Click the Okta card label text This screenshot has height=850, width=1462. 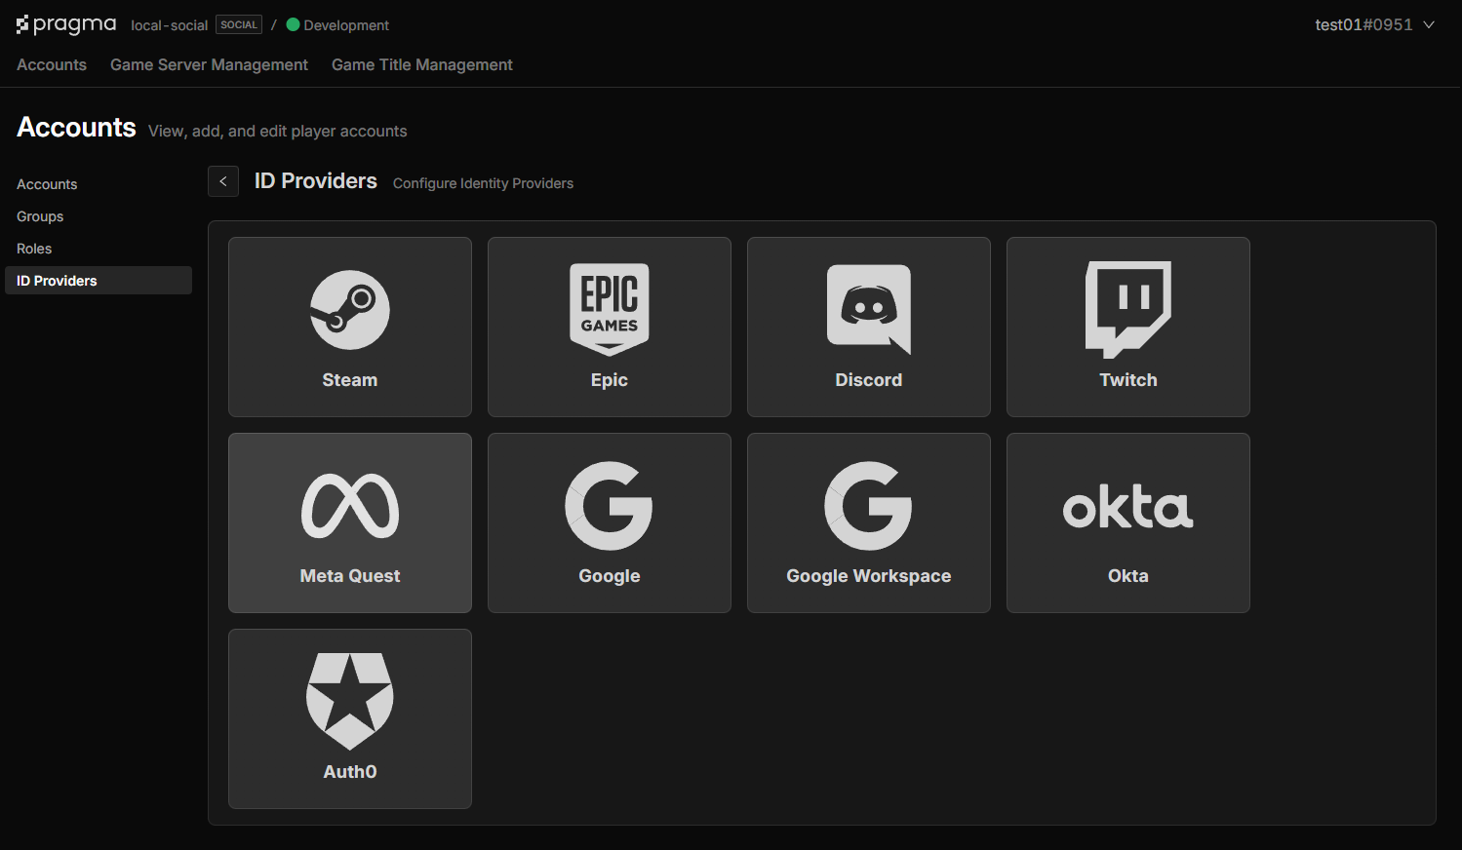coord(1128,576)
